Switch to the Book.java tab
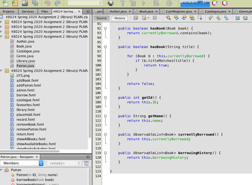The width and height of the screenshot is (252, 185). [146, 12]
